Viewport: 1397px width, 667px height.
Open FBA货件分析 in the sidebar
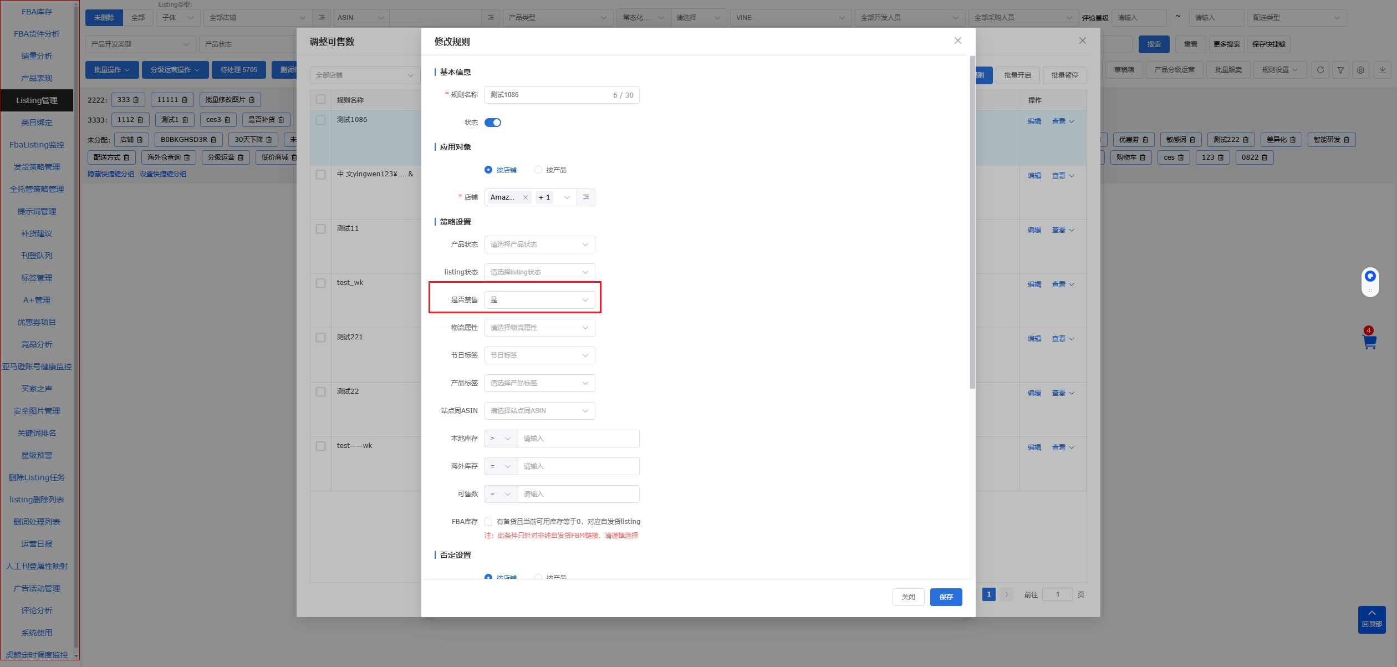pos(37,34)
